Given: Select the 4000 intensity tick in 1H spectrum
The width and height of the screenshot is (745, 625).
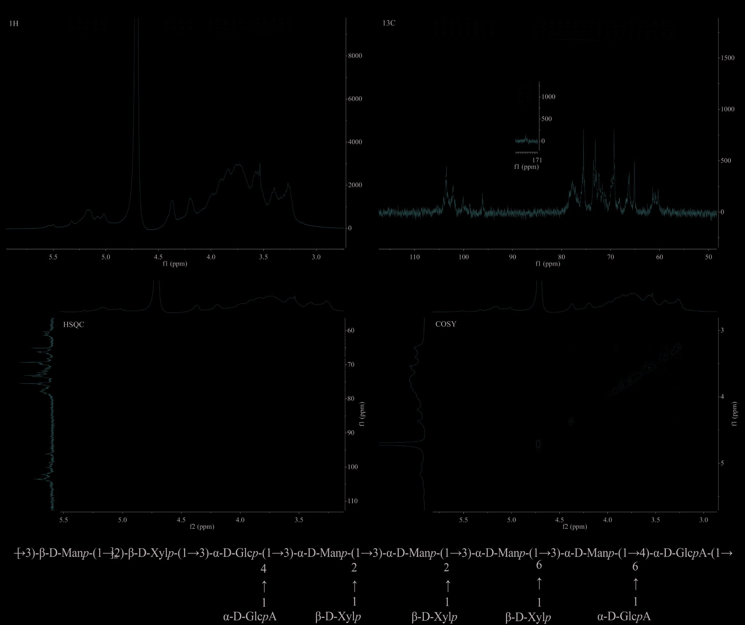Looking at the screenshot, I should click(355, 142).
